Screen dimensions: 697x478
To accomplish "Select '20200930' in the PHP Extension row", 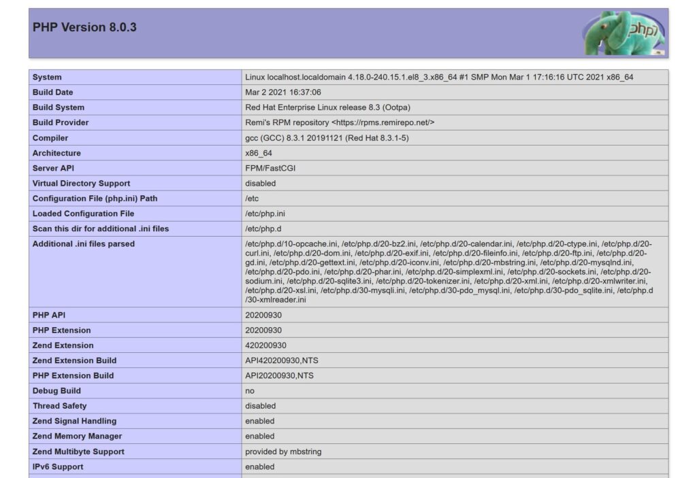I will click(263, 330).
